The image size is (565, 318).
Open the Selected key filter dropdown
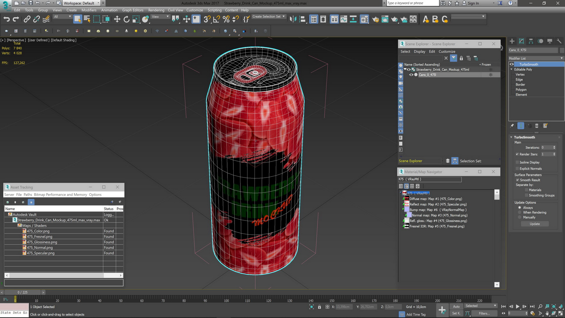pos(481,306)
